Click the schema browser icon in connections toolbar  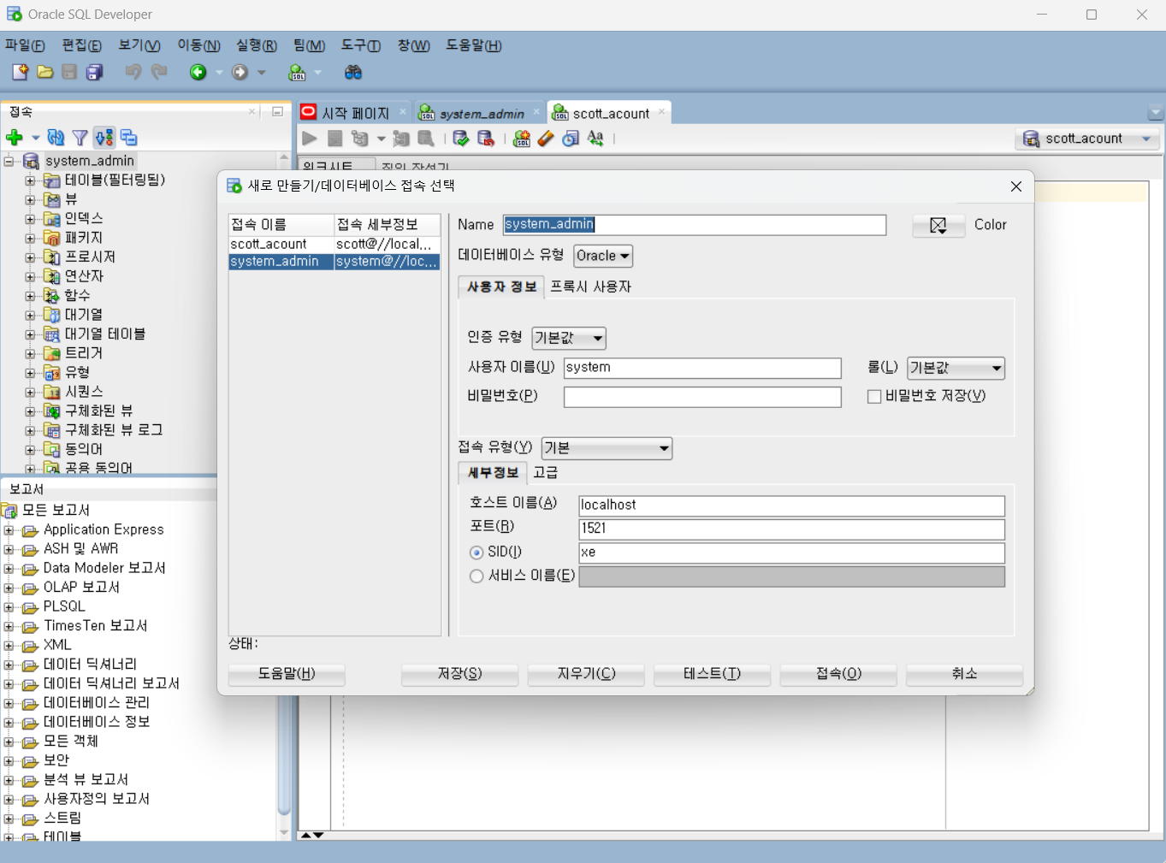tap(104, 138)
